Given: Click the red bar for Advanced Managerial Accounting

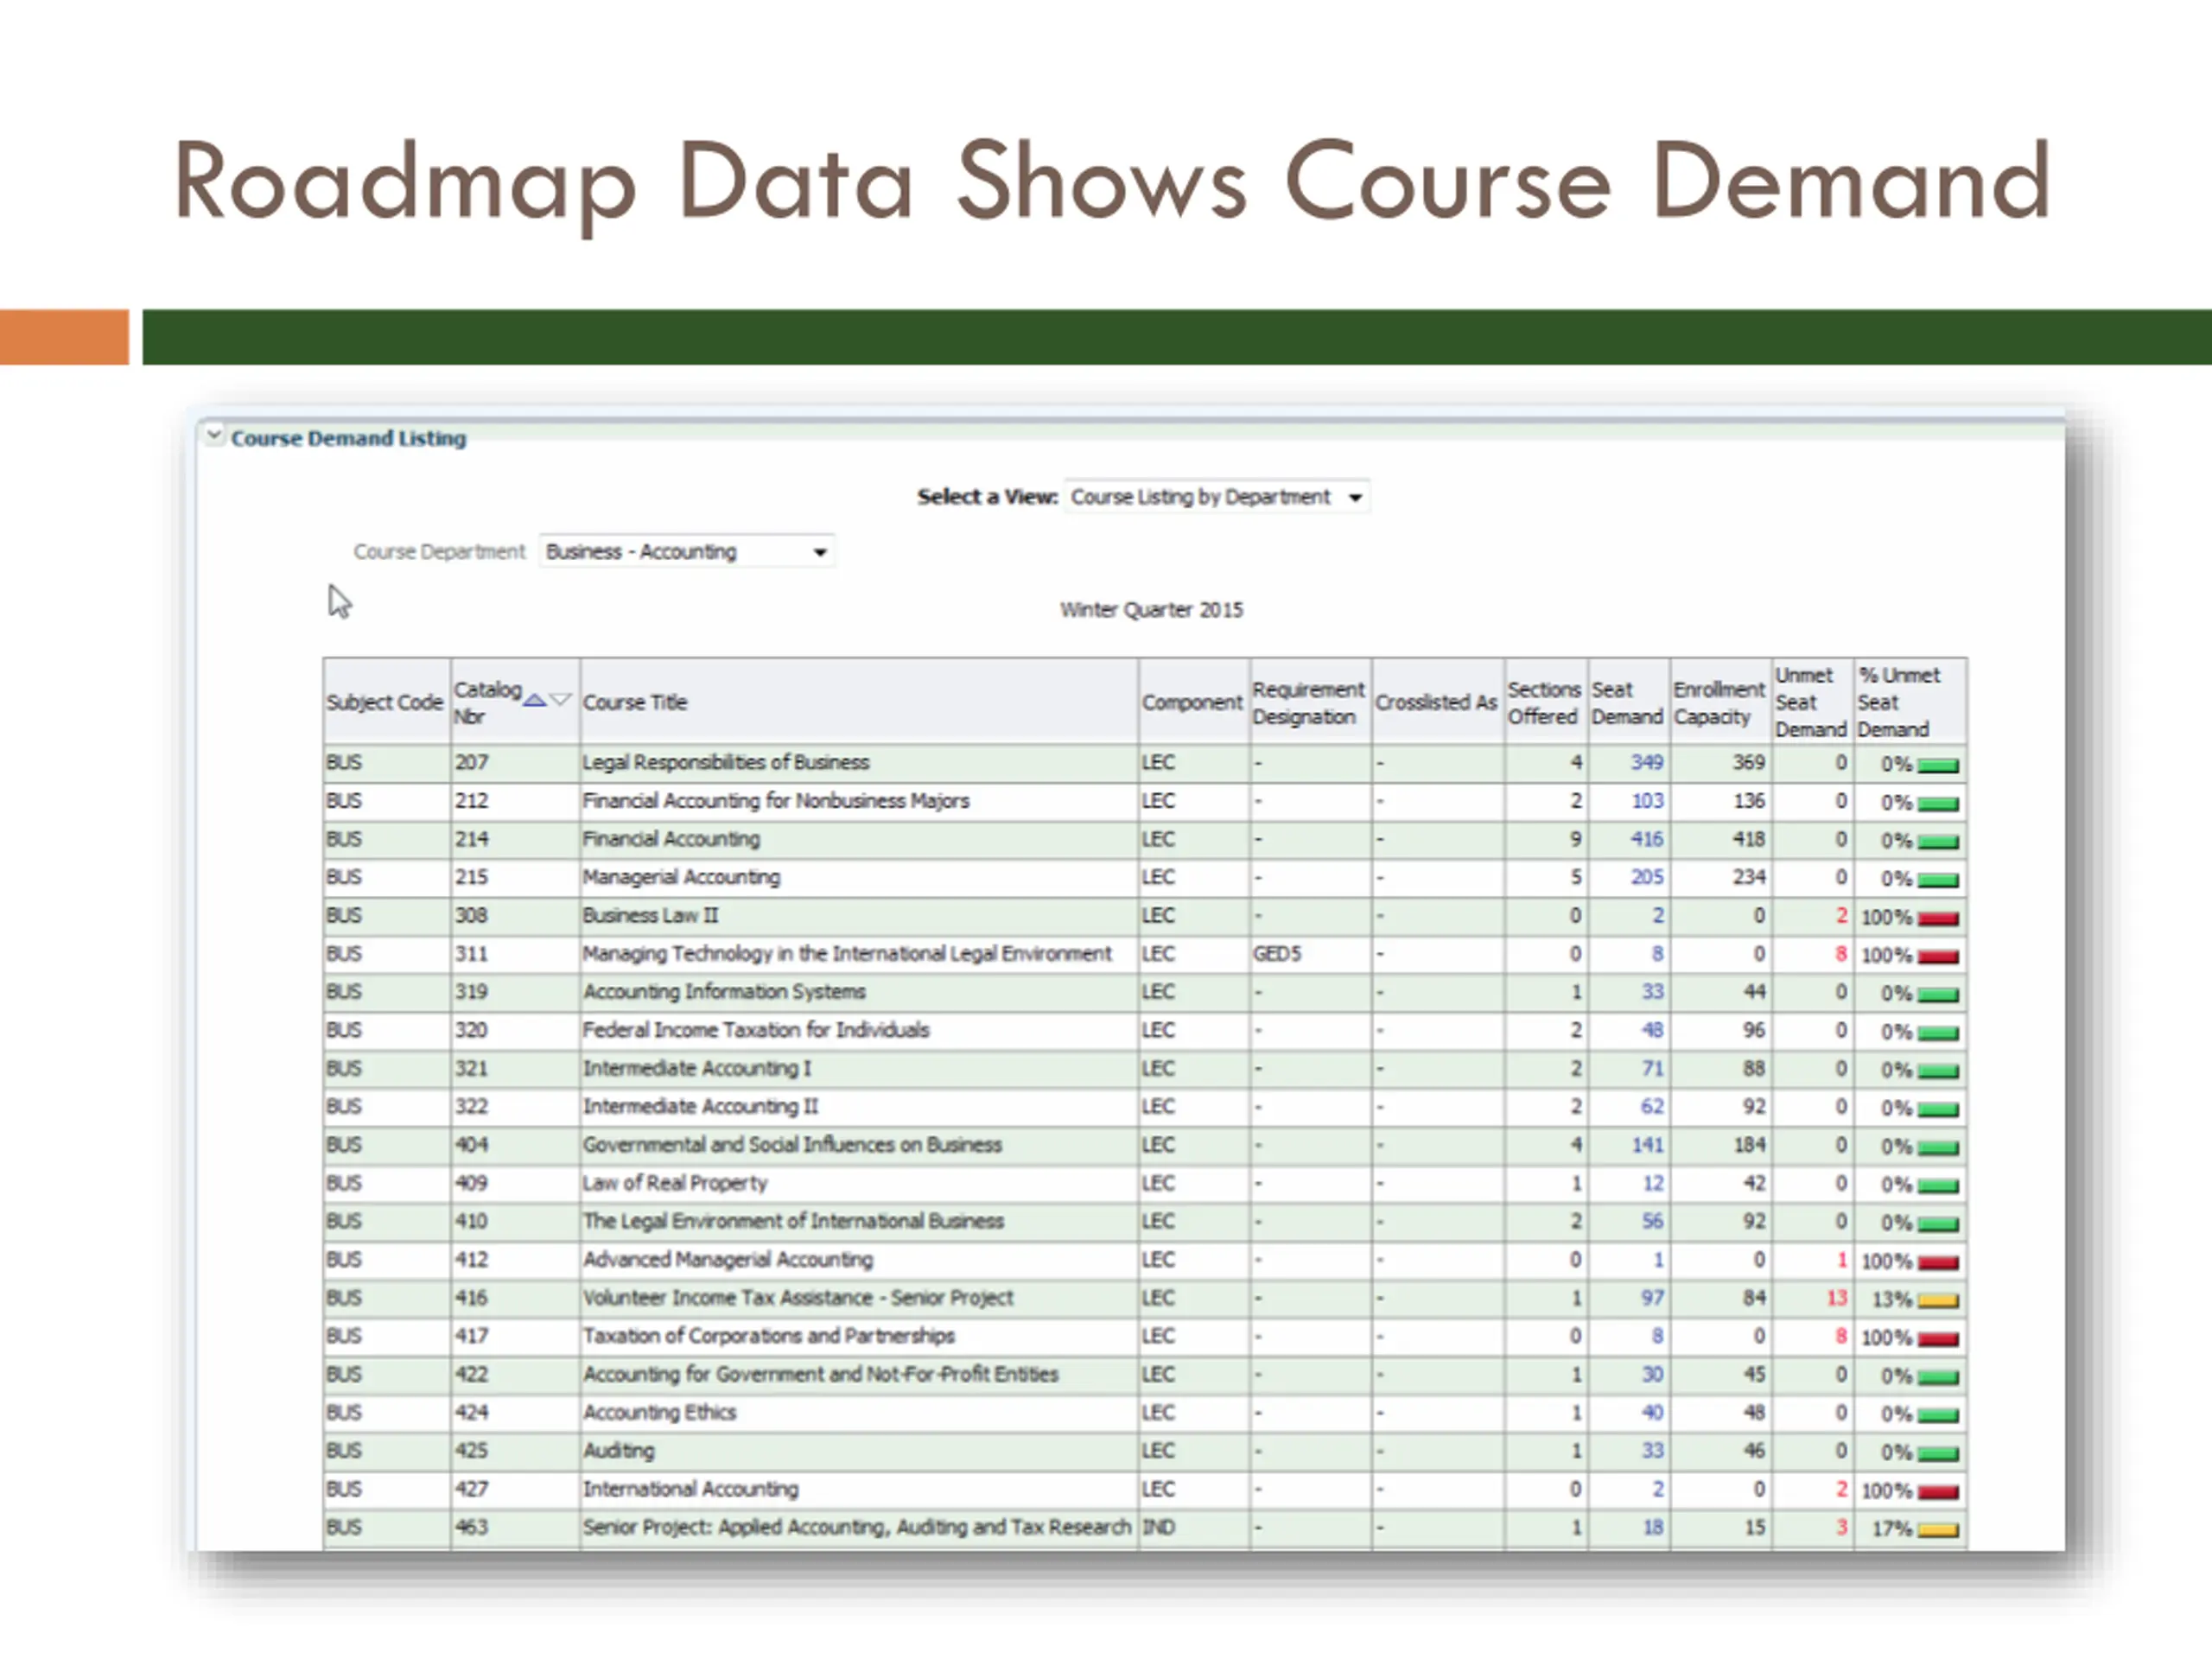Looking at the screenshot, I should (x=1937, y=1263).
